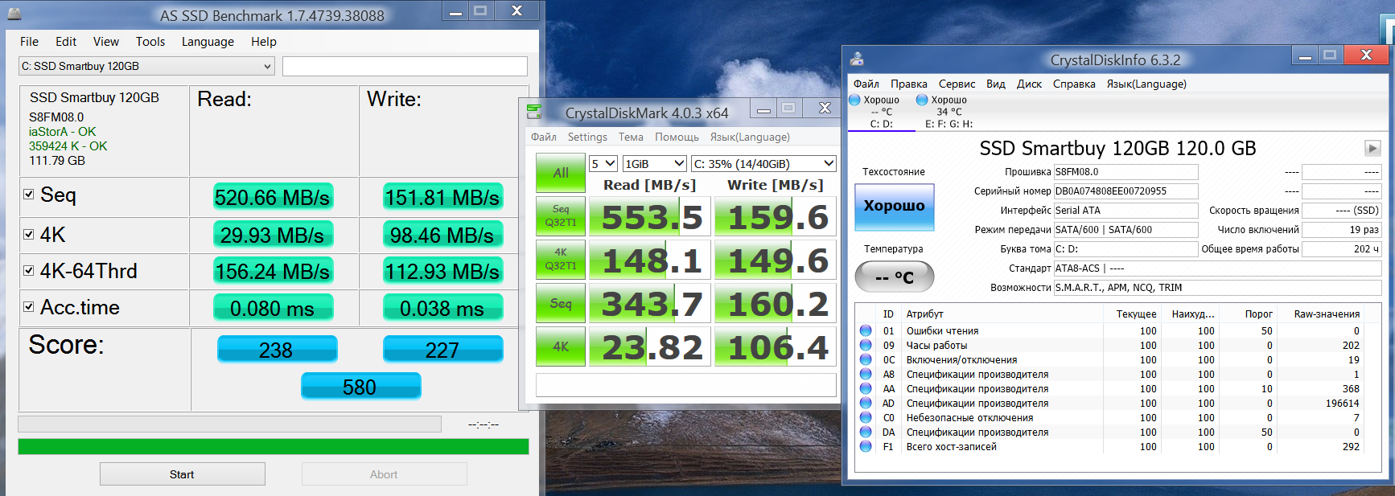Click the Seq Q32T1 read value 553.5
1395x496 pixels.
click(x=651, y=217)
